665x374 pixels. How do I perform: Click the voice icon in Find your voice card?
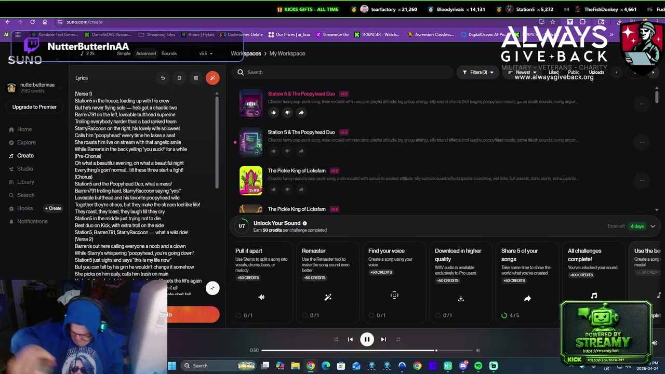point(394,295)
